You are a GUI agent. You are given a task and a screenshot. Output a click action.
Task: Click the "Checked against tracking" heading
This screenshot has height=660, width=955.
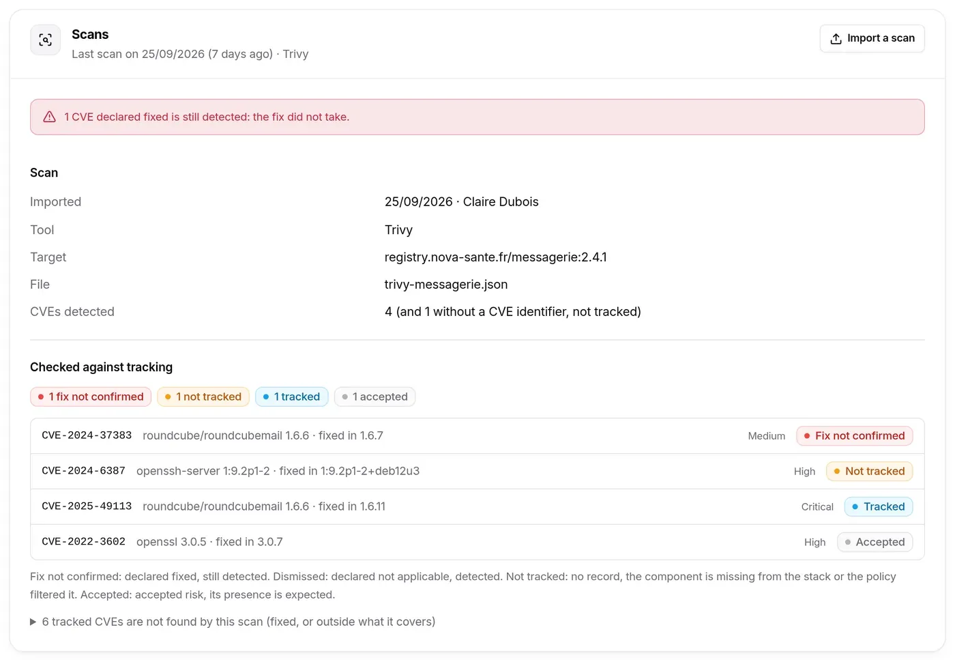(101, 367)
